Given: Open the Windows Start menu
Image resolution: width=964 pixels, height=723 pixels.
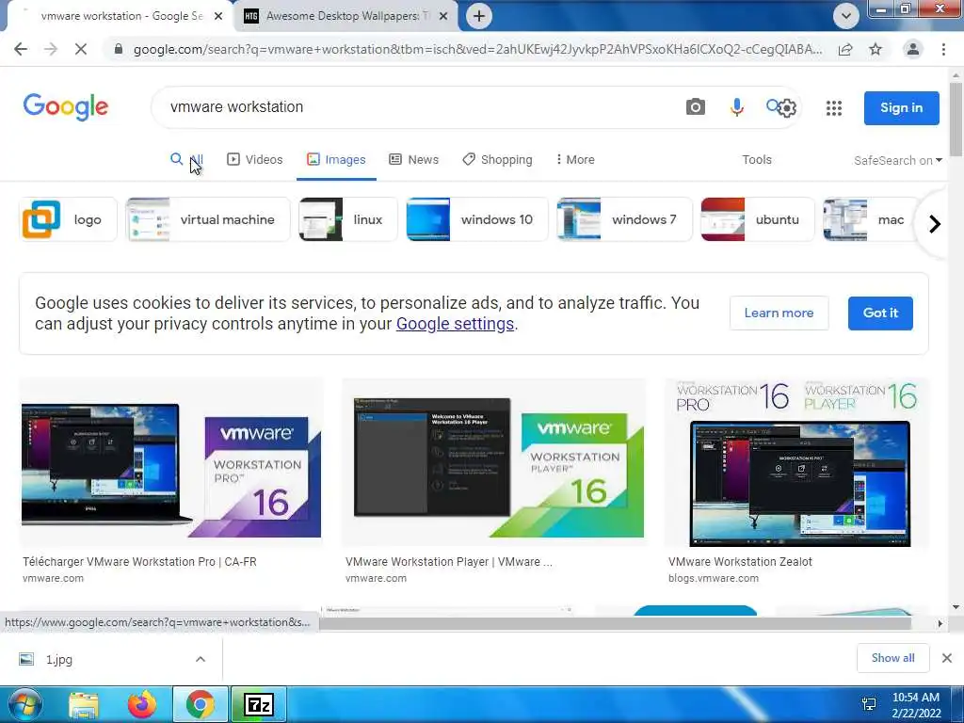Looking at the screenshot, I should coord(24,704).
